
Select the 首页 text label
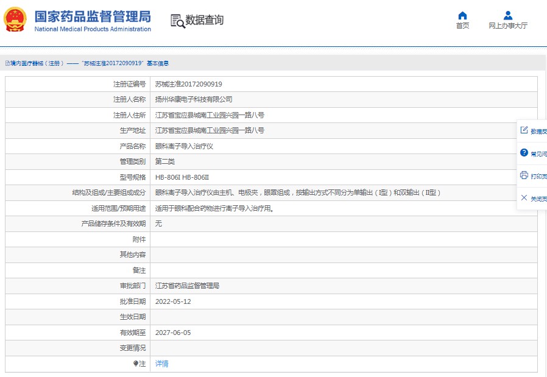[x=462, y=26]
